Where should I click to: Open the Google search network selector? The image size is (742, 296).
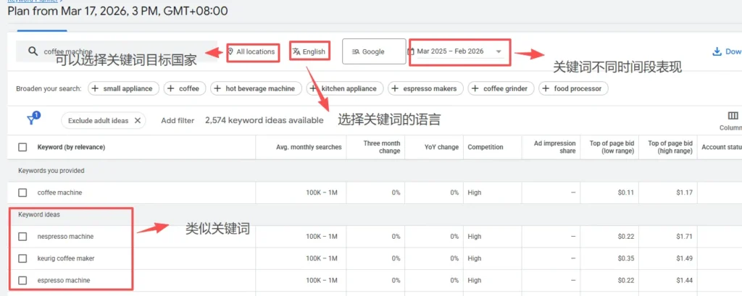tap(373, 51)
